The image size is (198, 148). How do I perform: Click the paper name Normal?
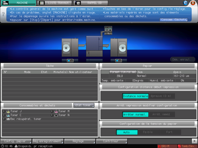[141, 76]
